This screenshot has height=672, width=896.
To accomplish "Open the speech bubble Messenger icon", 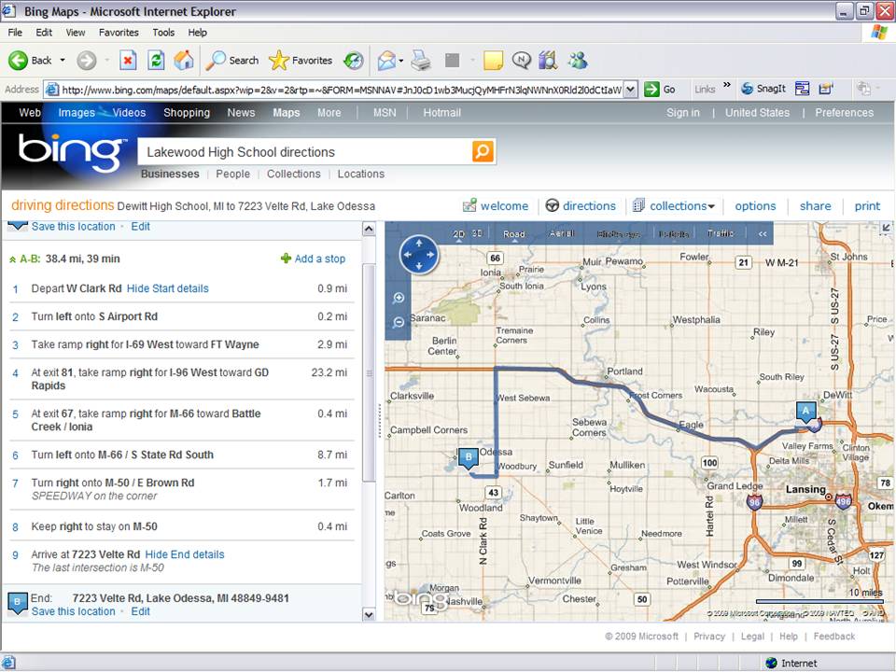I will 521,60.
